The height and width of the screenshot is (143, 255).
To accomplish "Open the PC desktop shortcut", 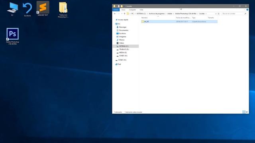I will pos(12,9).
